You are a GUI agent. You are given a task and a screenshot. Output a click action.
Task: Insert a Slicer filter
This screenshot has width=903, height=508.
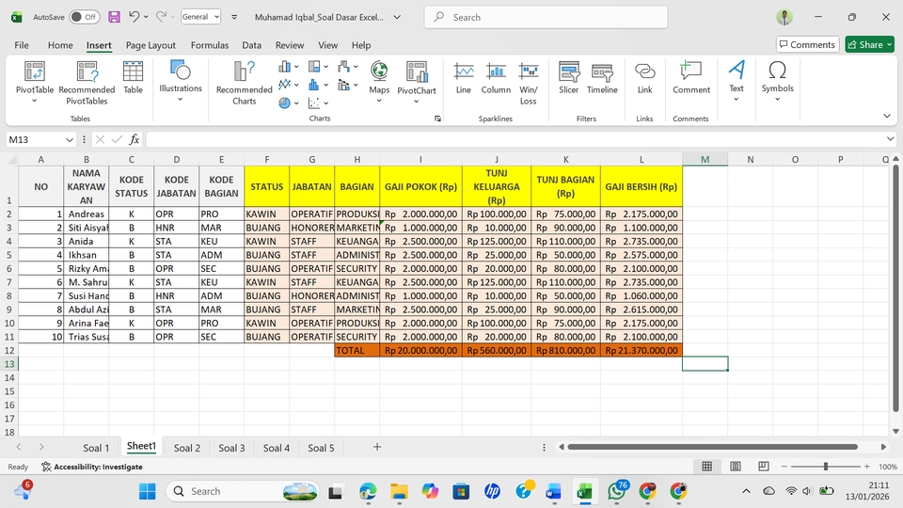pos(568,78)
